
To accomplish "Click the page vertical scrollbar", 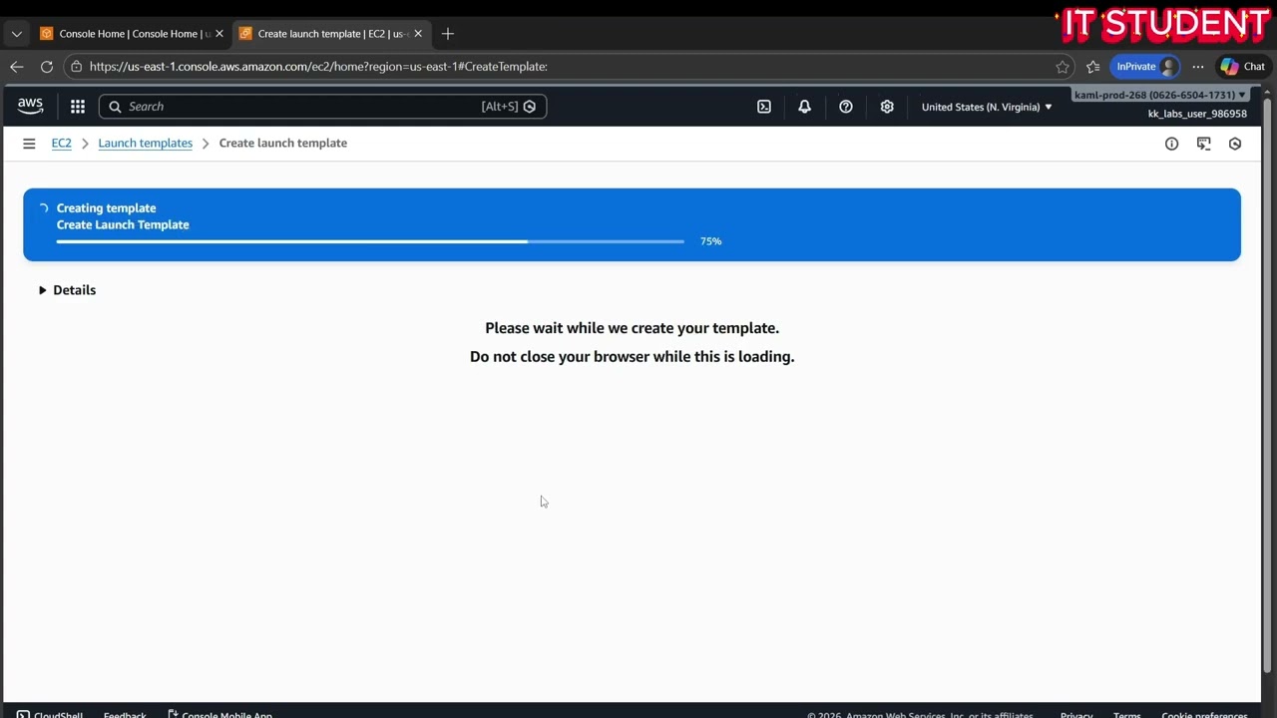I will coord(1268,384).
